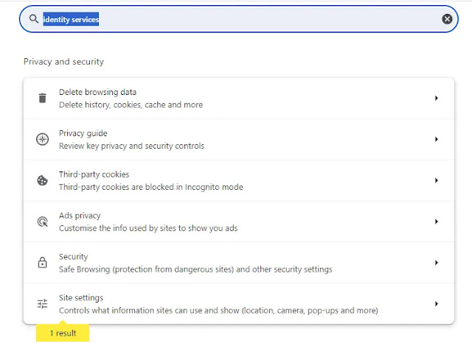Open Security Safe Browsing settings row
The height and width of the screenshot is (343, 472).
(x=239, y=263)
